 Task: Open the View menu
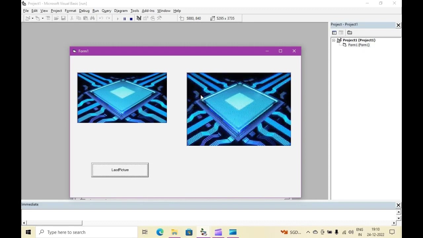point(44,11)
